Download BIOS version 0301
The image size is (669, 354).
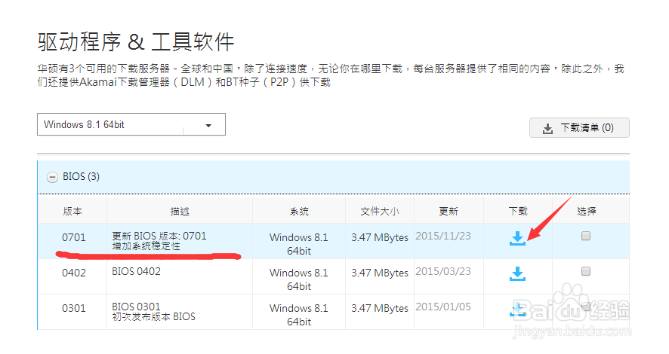pyautogui.click(x=517, y=310)
